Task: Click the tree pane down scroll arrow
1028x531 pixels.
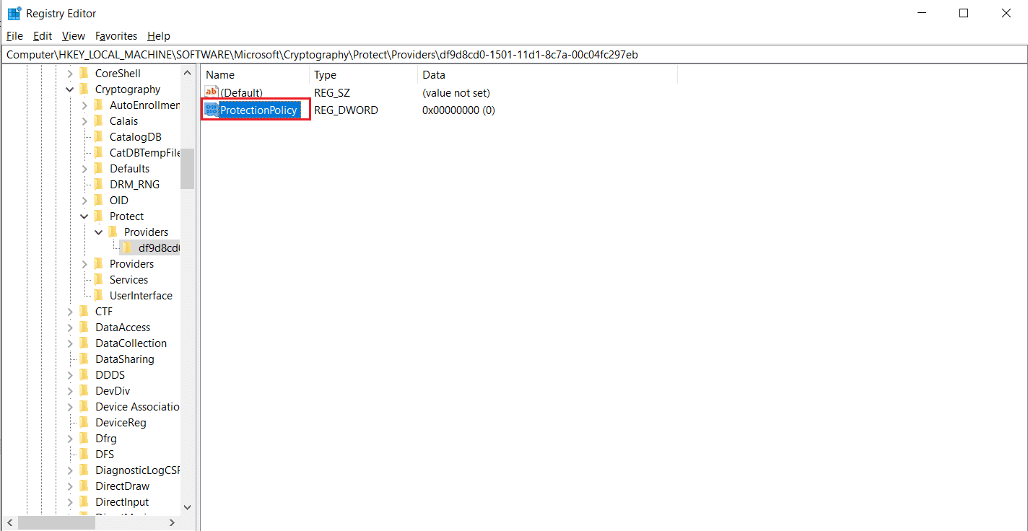Action: coord(188,507)
